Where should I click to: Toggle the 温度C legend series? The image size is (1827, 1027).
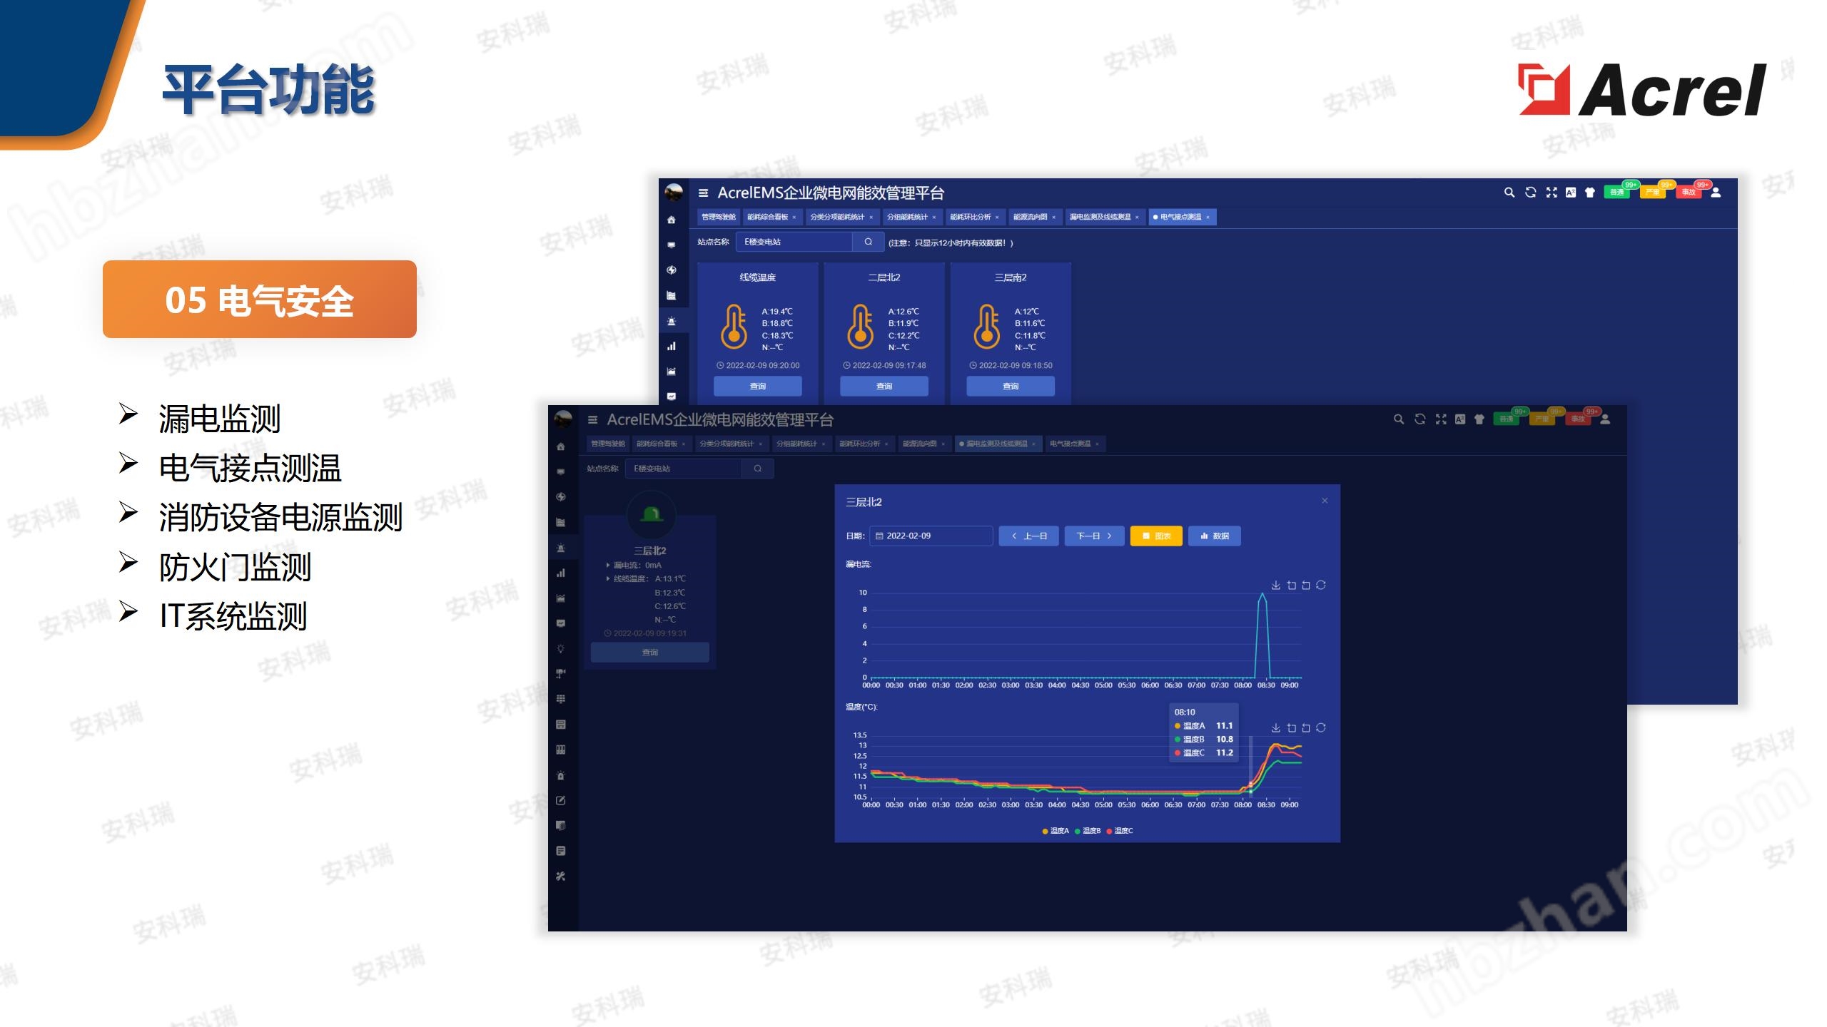1120,831
